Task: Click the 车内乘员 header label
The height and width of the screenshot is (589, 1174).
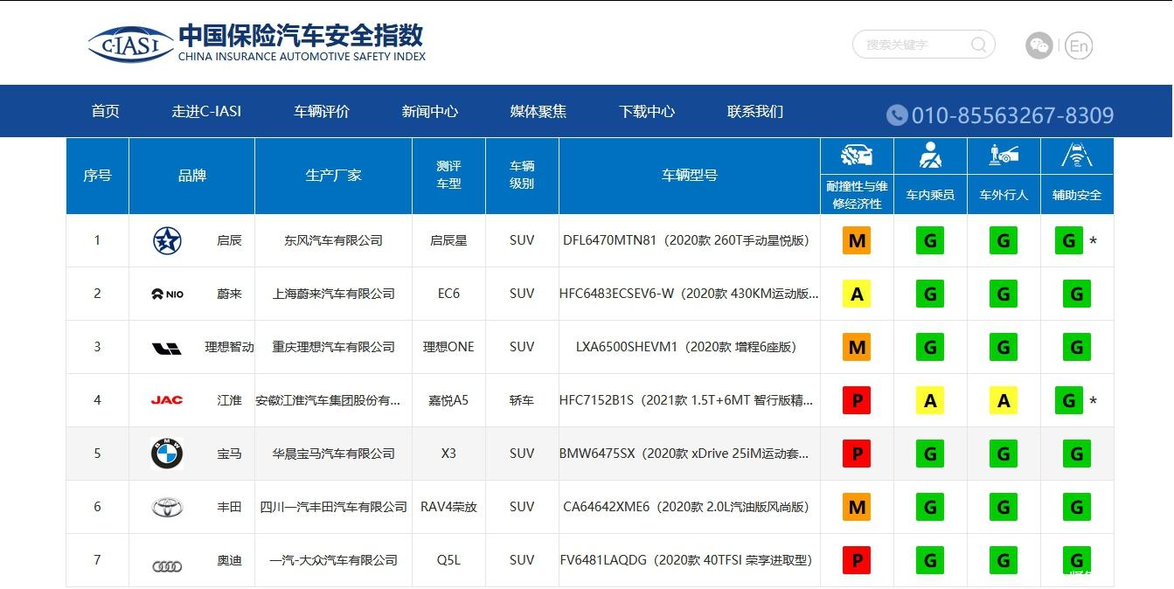Action: [930, 195]
